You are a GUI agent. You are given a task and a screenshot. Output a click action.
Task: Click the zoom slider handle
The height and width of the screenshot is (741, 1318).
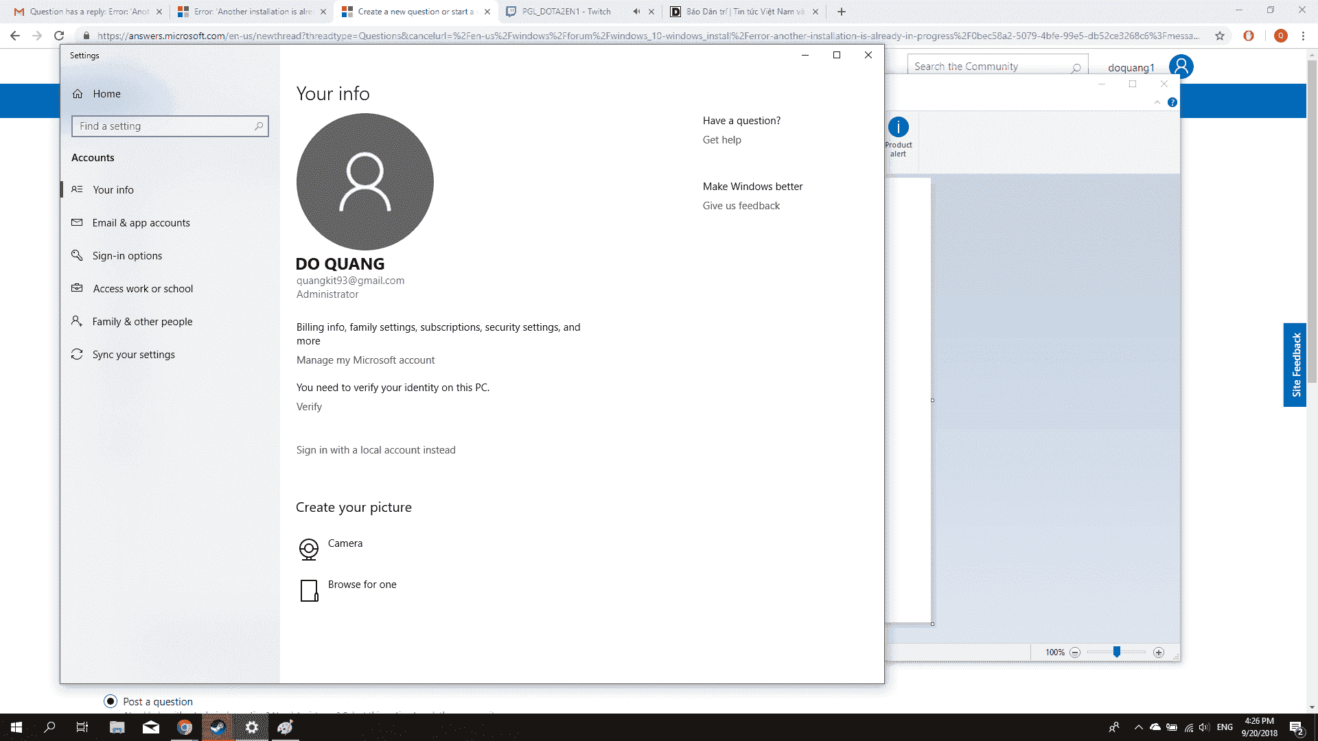pyautogui.click(x=1117, y=652)
